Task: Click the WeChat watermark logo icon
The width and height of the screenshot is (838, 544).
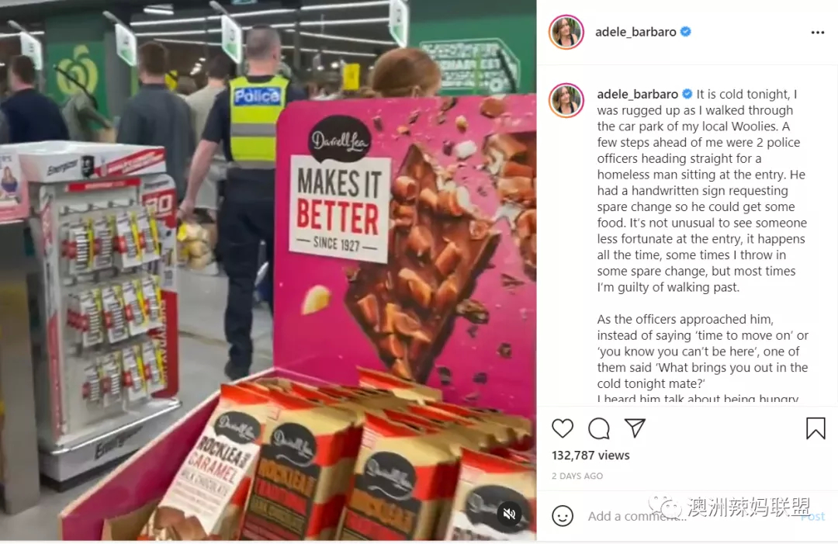Action: pos(665,505)
